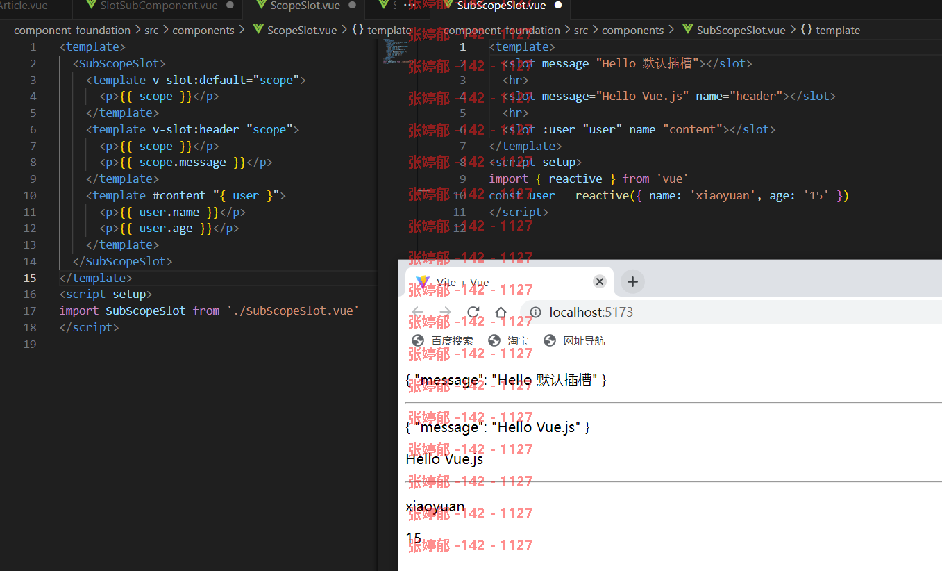This screenshot has width=942, height=571.
Task: Click the minimap in the ScopeSlot.vue editor
Action: point(397,52)
